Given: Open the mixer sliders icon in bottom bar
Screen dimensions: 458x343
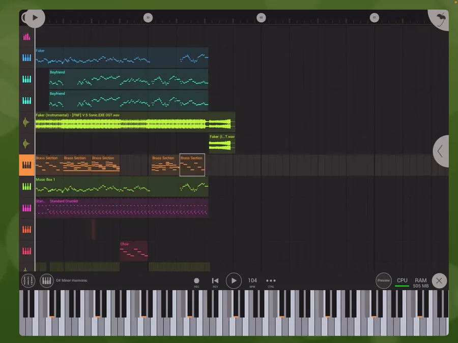Looking at the screenshot, I should tap(28, 280).
